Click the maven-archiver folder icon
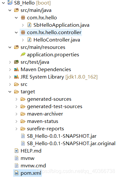 (23, 114)
